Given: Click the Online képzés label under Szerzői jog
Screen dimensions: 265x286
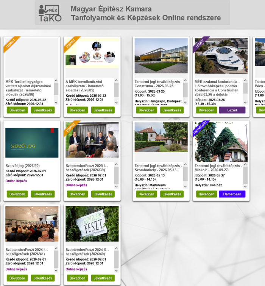Looking at the screenshot, I should pos(16,181).
